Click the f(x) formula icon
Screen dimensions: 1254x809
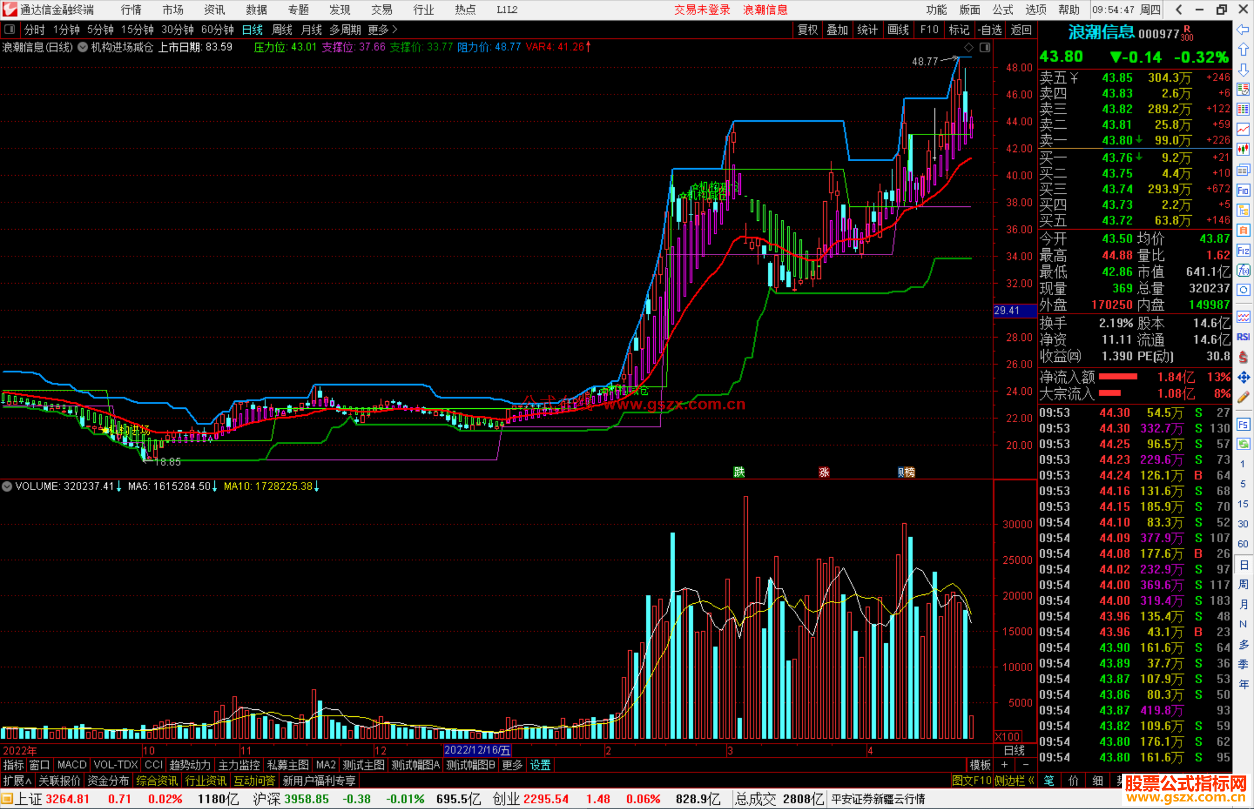[1243, 270]
